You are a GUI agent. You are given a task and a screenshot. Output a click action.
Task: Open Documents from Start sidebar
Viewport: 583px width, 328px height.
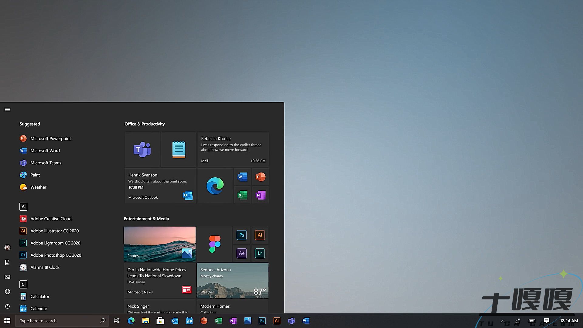click(8, 262)
